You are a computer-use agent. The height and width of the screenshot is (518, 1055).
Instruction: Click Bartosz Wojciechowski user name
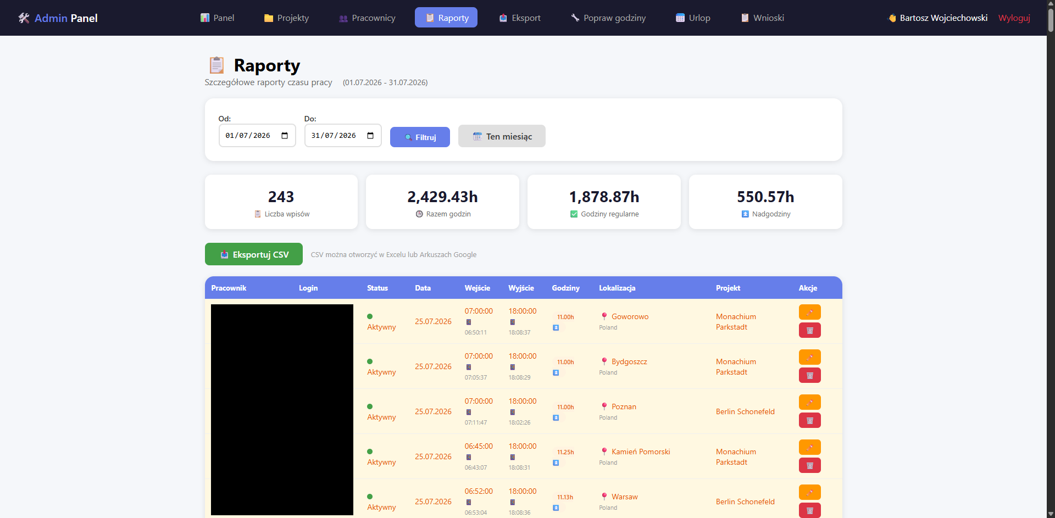pos(943,18)
